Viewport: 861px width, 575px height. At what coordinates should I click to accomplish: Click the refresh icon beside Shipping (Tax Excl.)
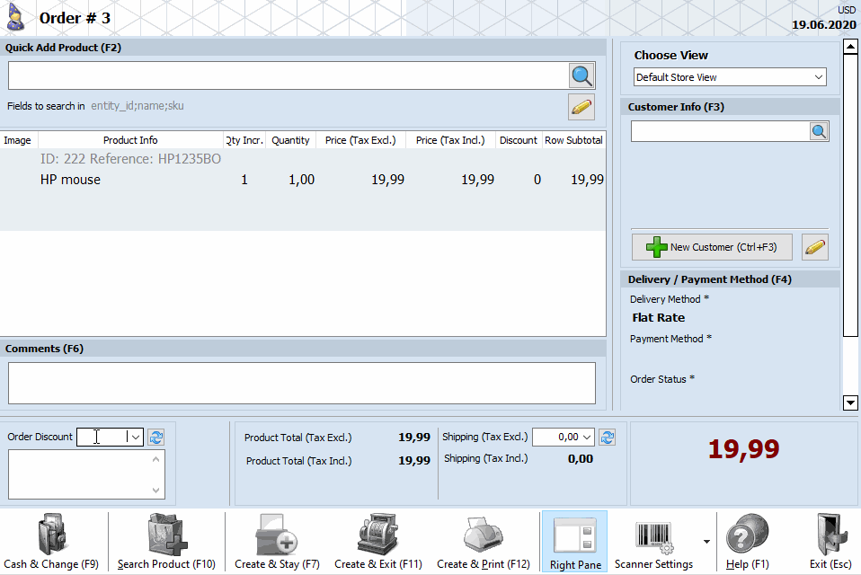[608, 438]
